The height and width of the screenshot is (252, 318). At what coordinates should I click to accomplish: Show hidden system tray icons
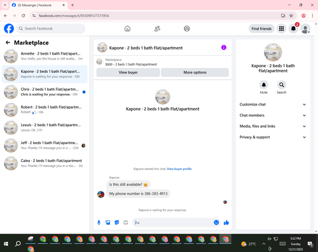pos(263,244)
